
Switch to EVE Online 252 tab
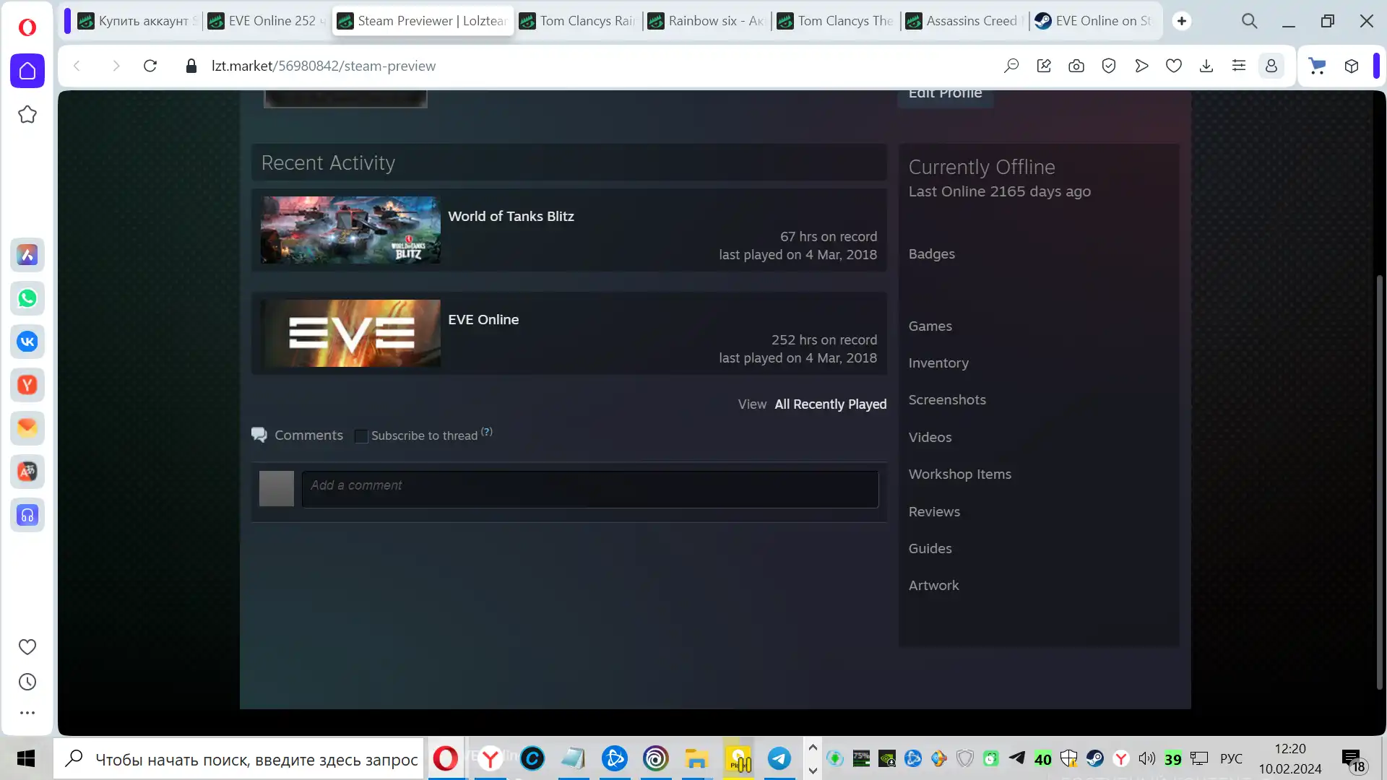tap(267, 21)
